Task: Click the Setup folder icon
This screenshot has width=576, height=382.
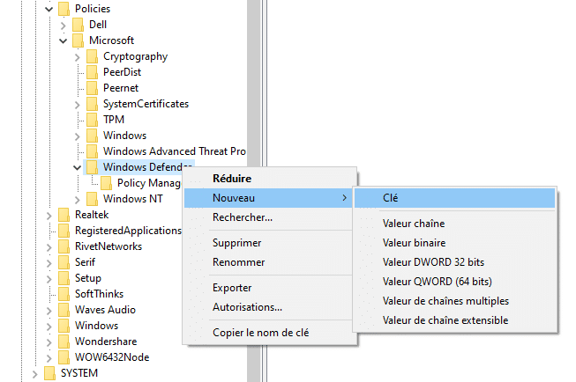Action: (64, 278)
